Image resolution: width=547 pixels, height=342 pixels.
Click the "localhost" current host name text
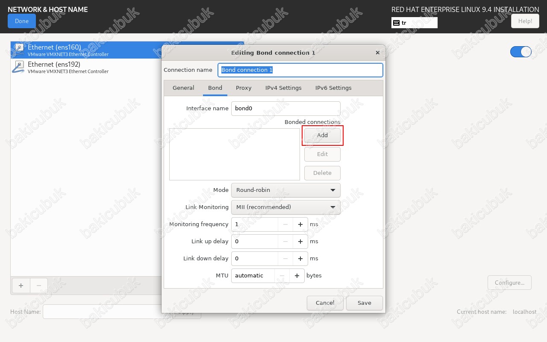coord(524,312)
